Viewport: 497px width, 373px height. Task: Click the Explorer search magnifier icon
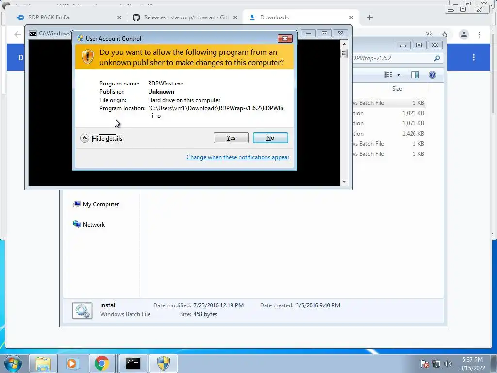coord(437,58)
